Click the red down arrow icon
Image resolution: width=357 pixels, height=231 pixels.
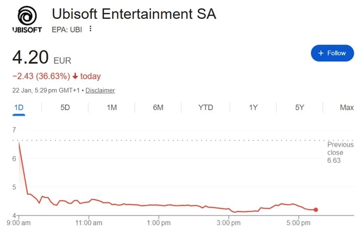[x=75, y=76]
